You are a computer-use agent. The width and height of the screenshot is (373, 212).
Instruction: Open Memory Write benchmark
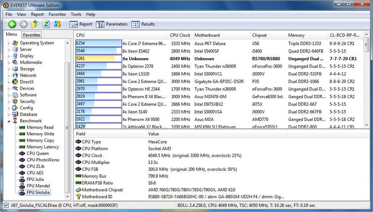[40, 134]
